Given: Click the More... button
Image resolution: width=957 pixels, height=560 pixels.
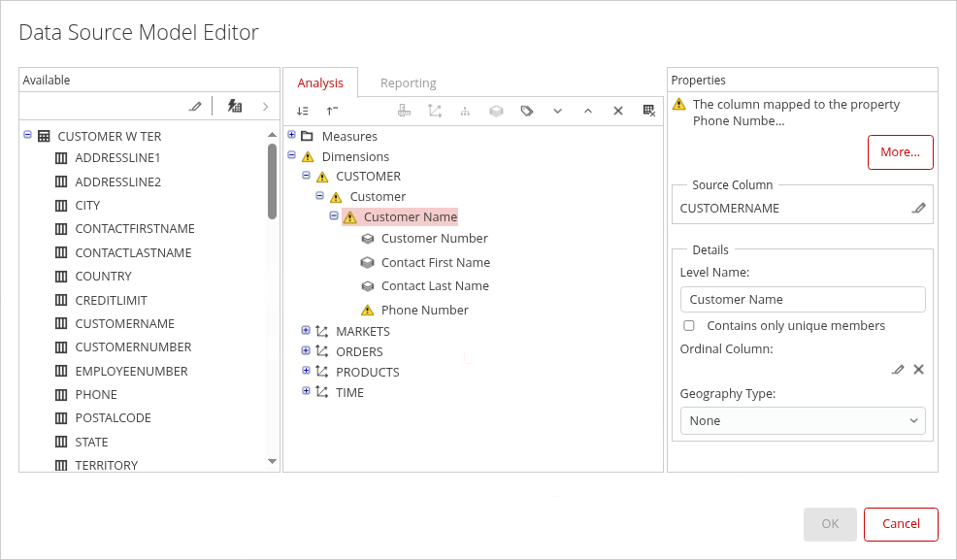Looking at the screenshot, I should pos(900,152).
